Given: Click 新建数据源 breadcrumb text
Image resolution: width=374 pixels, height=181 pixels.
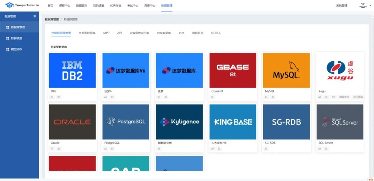Looking at the screenshot, I should pyautogui.click(x=70, y=19).
